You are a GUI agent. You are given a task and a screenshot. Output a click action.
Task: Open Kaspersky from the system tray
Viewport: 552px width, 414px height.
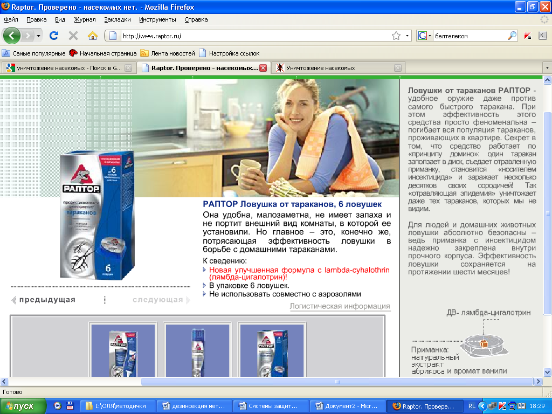pyautogui.click(x=502, y=406)
